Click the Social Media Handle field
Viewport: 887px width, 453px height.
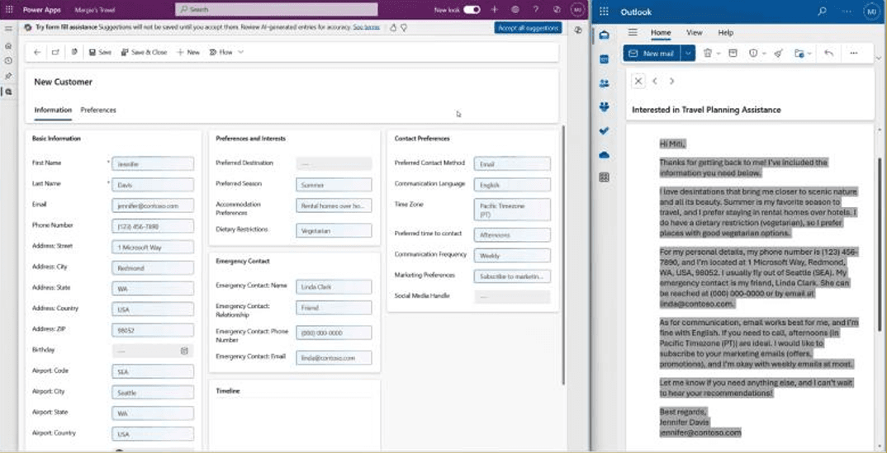tap(512, 297)
